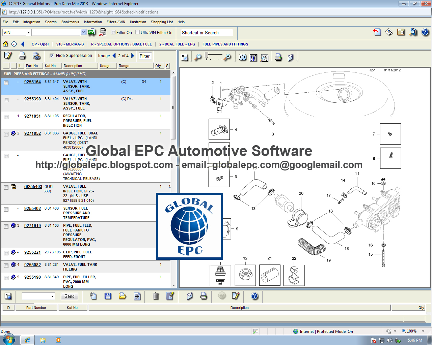The height and width of the screenshot is (345, 432).
Task: Enable the Filter On checkbox
Action: point(113,32)
